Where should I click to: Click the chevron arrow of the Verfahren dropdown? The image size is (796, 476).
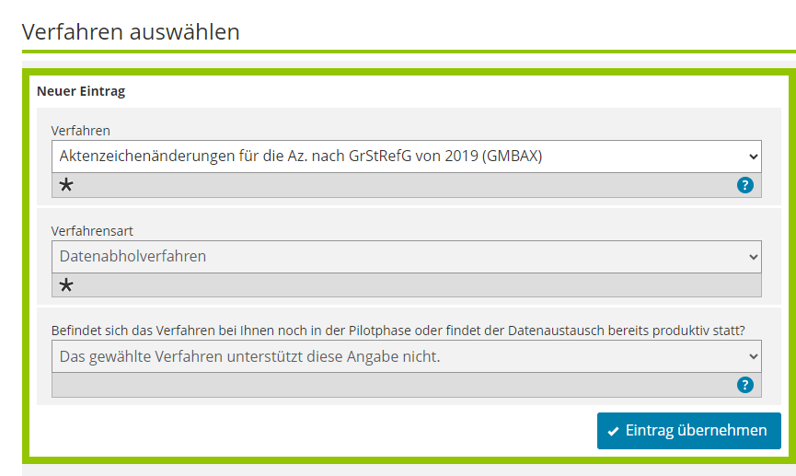754,156
